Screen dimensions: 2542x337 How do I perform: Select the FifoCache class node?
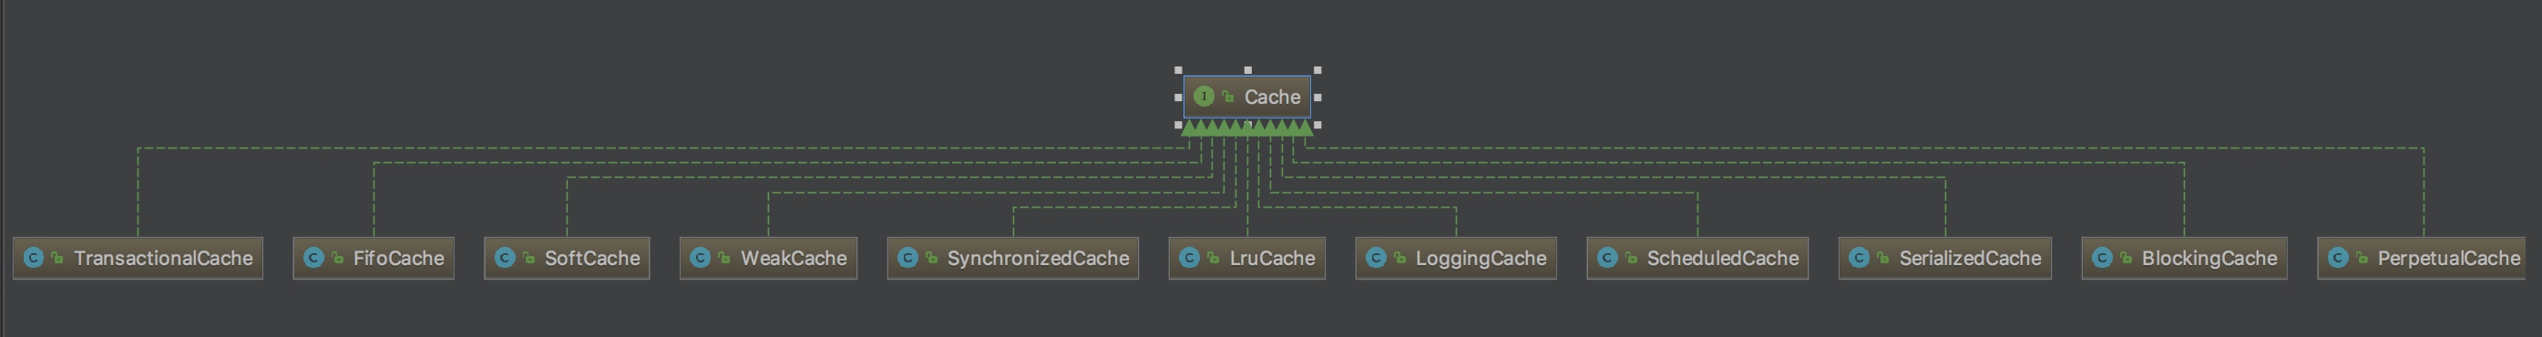click(x=374, y=258)
